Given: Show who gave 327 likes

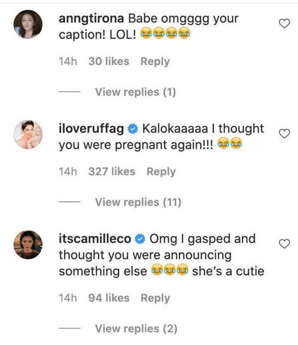Looking at the screenshot, I should pos(111,172).
